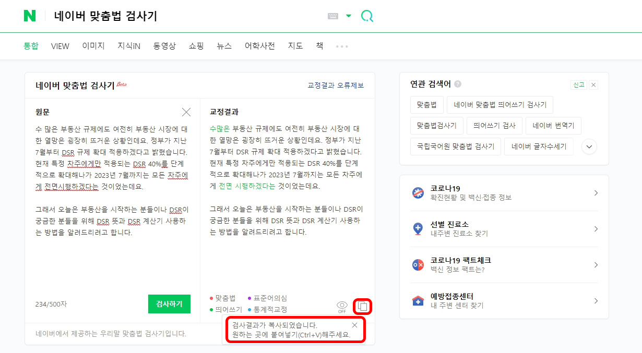Switch to the 지도 tab
Screen dimensions: 642x353
pyautogui.click(x=295, y=46)
